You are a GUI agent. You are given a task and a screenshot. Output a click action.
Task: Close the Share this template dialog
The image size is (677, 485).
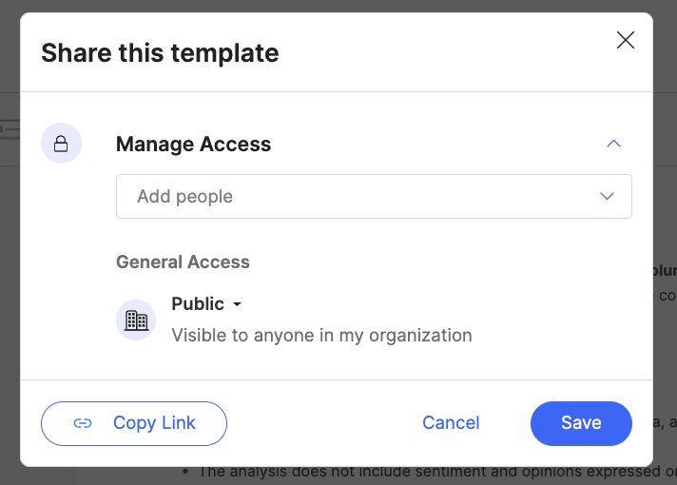click(626, 40)
